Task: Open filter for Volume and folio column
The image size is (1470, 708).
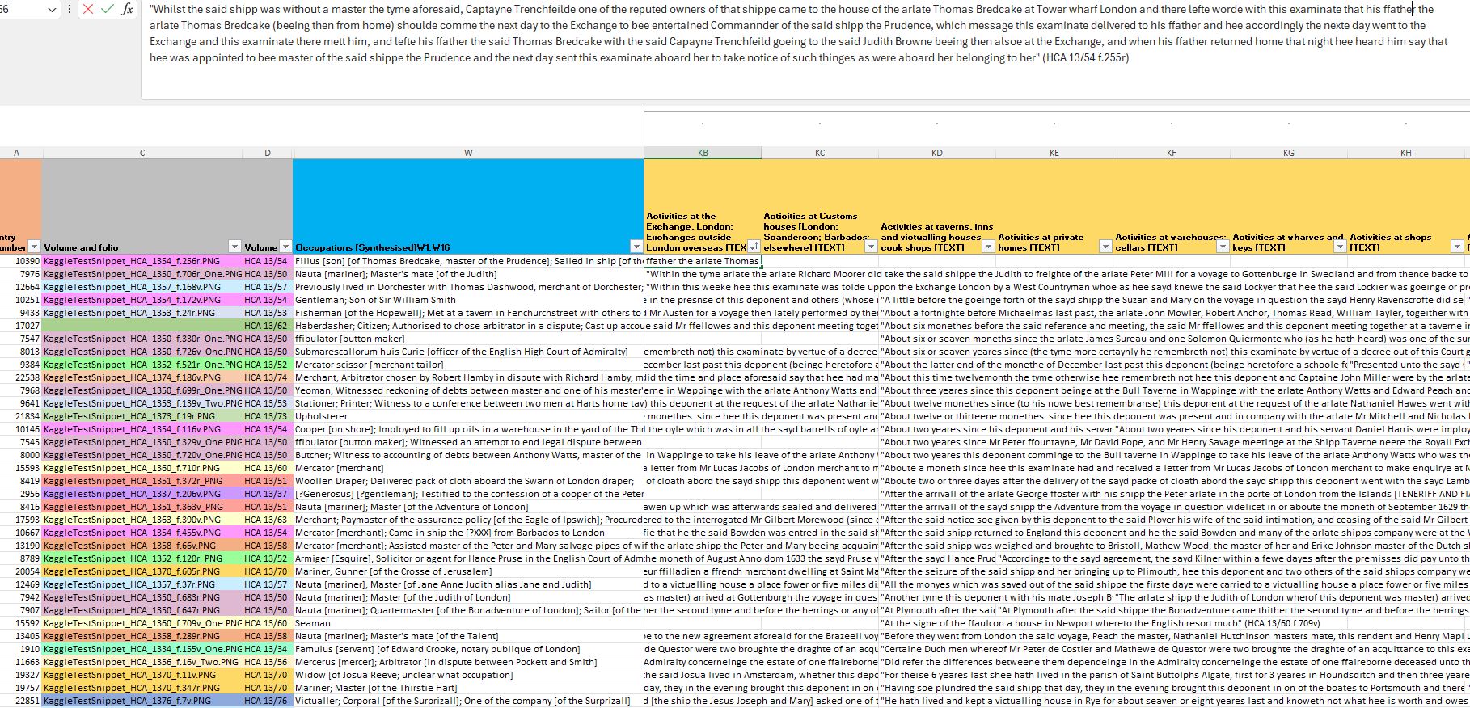Action: [x=234, y=247]
